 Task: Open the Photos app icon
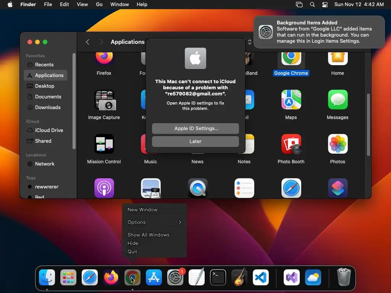[338, 144]
